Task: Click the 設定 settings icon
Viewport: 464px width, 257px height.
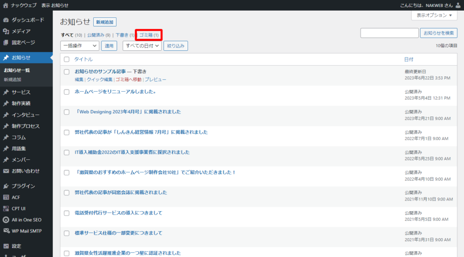Action: click(x=6, y=246)
